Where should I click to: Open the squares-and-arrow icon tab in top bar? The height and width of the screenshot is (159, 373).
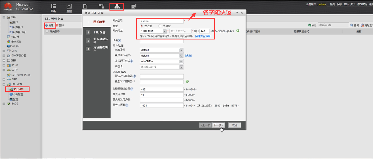(x=101, y=6)
